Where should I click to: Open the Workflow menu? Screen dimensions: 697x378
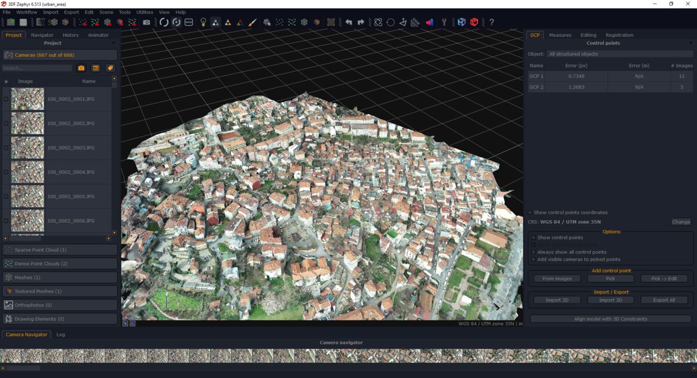[26, 12]
